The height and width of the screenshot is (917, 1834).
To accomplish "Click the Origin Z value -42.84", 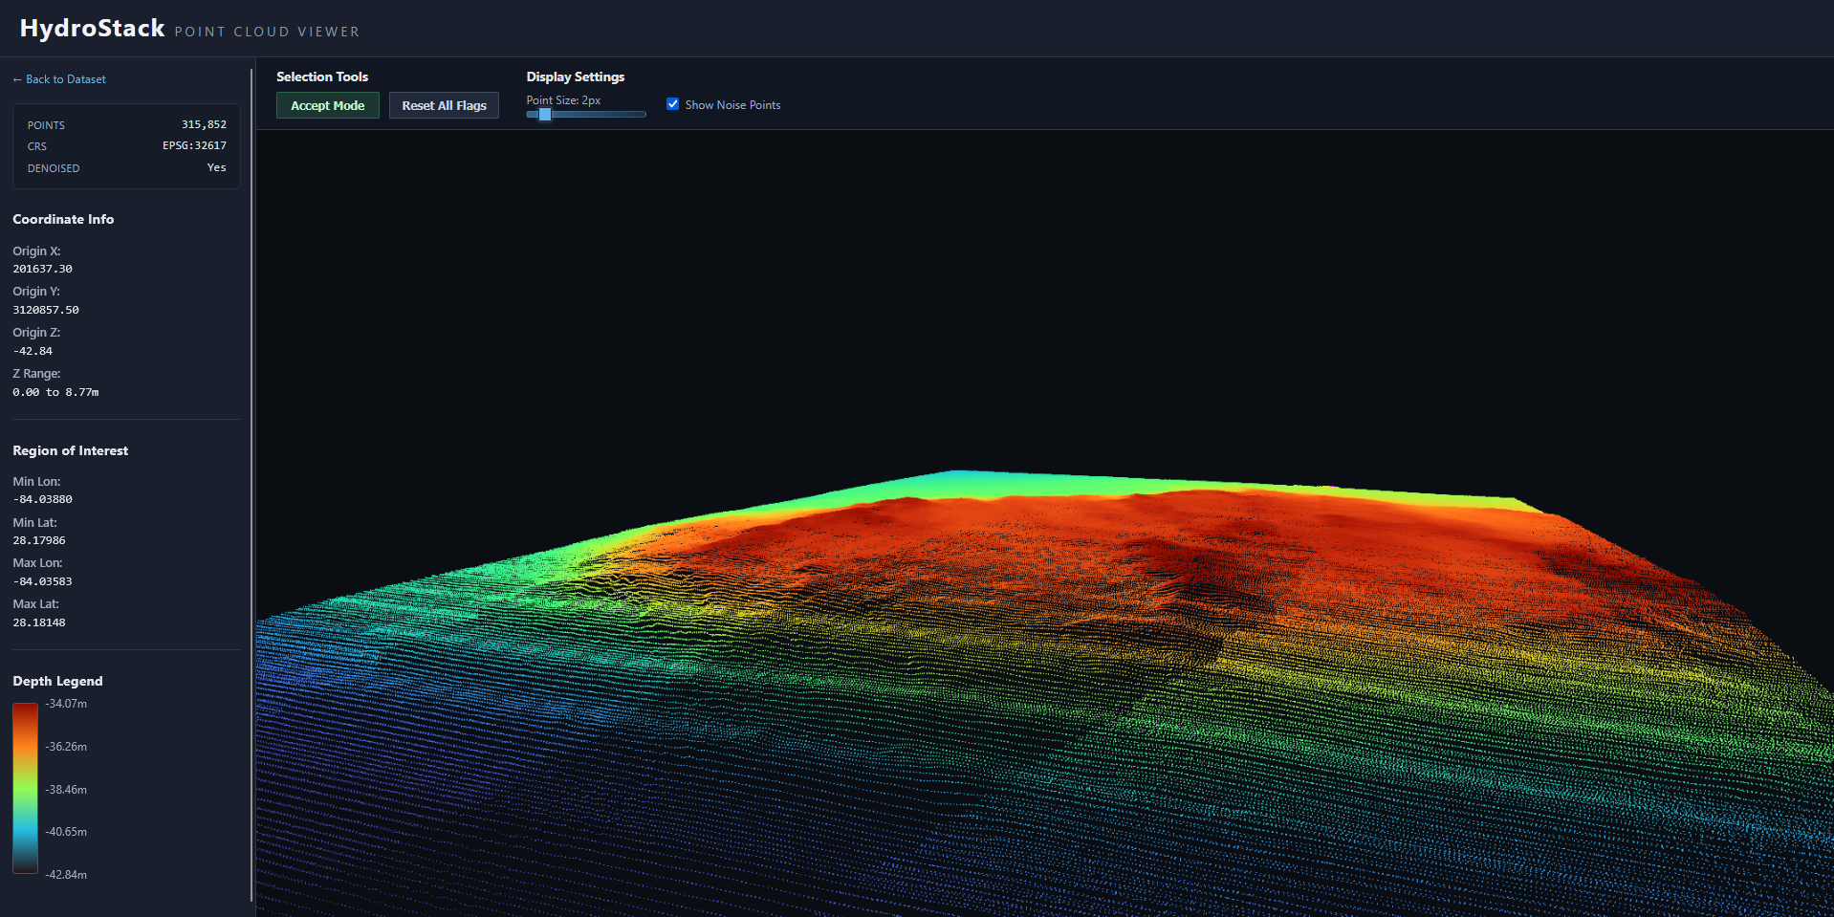I will (x=32, y=350).
